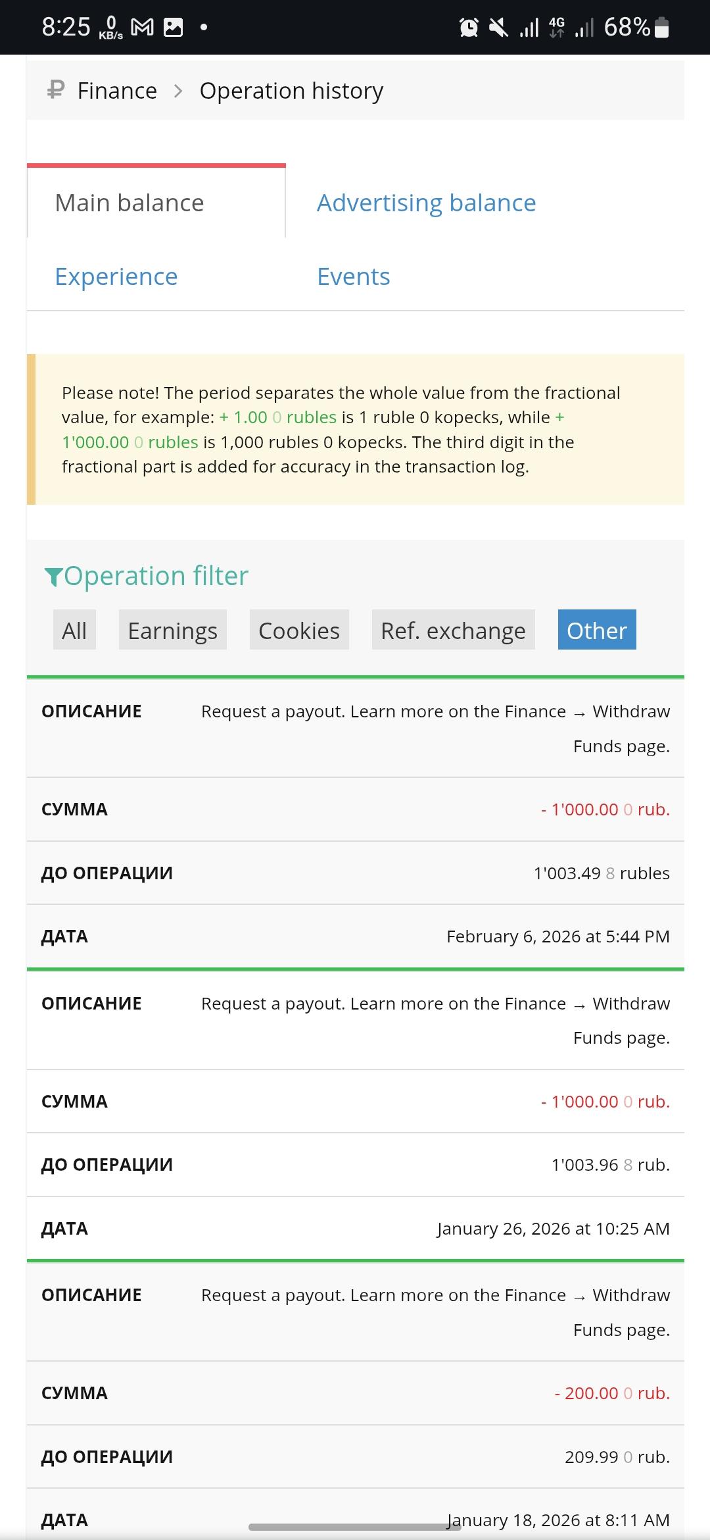Open the Finance breadcrumb link
The image size is (710, 1540).
117,91
